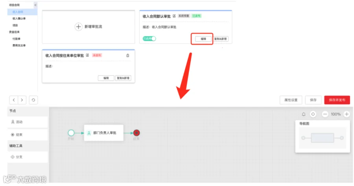Click the red 保存并发布 button
Image resolution: width=354 pixels, height=186 pixels.
coord(337,100)
